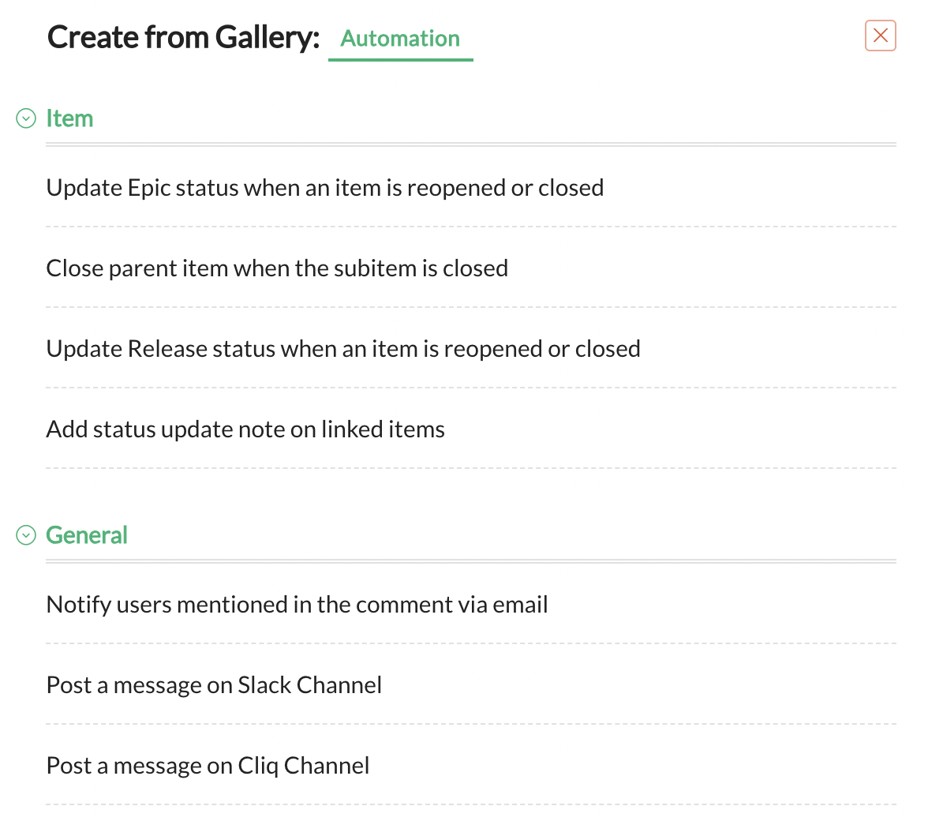
Task: Collapse the Item section chevron
Action: (26, 118)
